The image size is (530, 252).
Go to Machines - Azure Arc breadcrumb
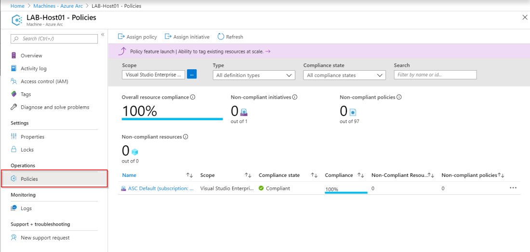[x=58, y=6]
